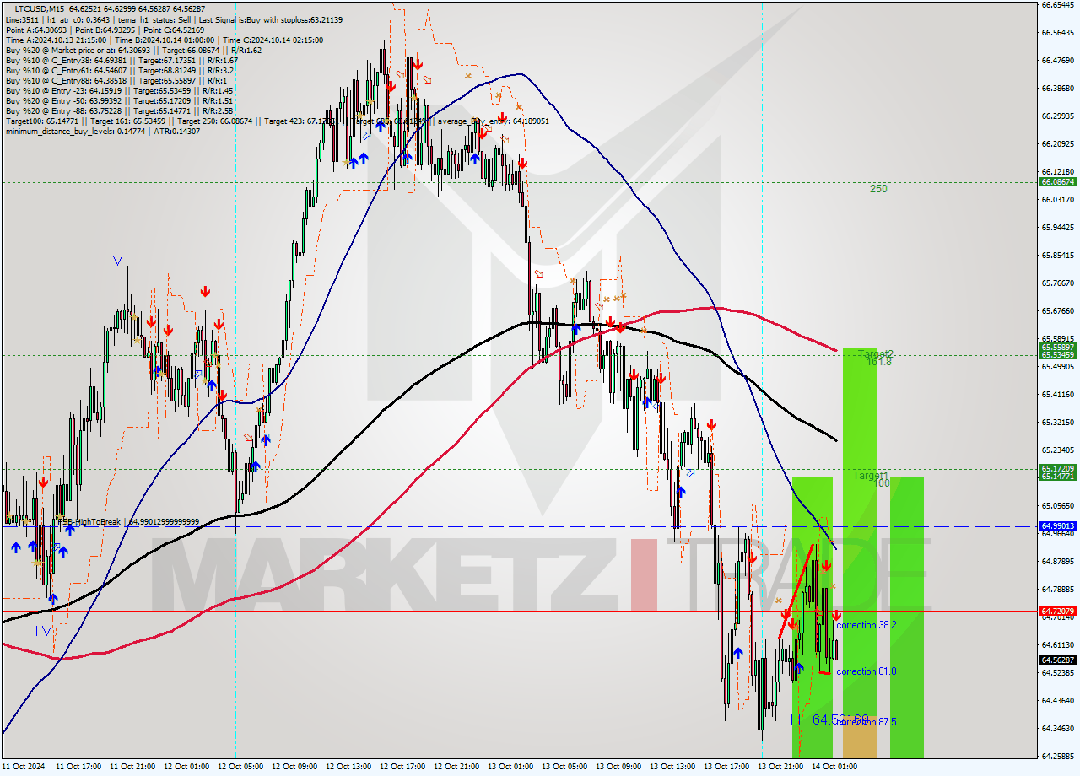Click the 'Target2' label
The height and width of the screenshot is (776, 1080).
point(876,354)
